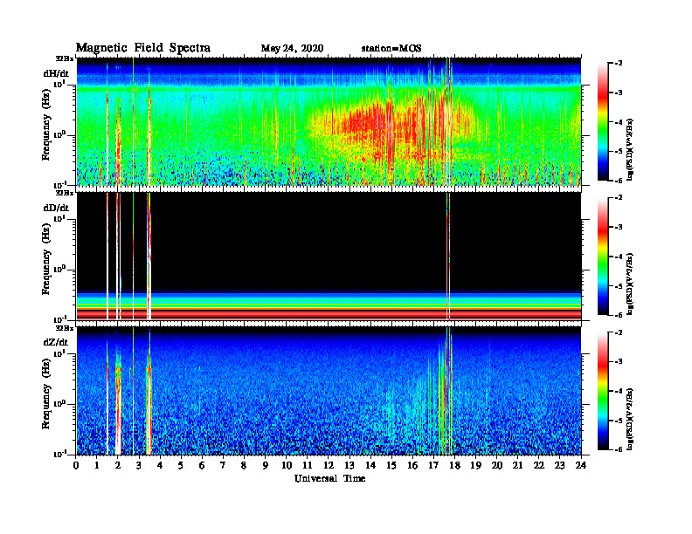Click the '-2' tick on the dH/dt colorbar
692x534 pixels.
[618, 64]
